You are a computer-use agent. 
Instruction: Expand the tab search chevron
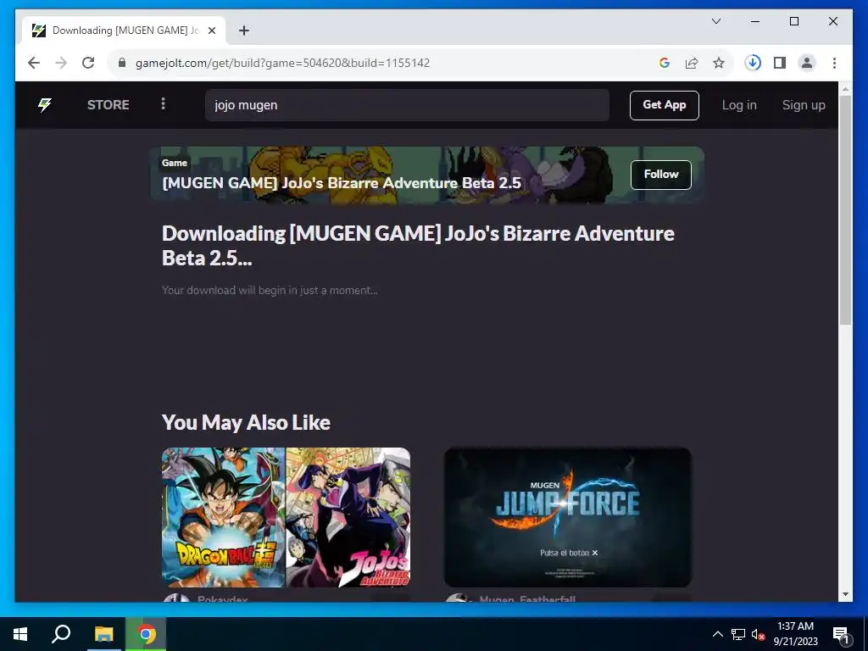[715, 21]
